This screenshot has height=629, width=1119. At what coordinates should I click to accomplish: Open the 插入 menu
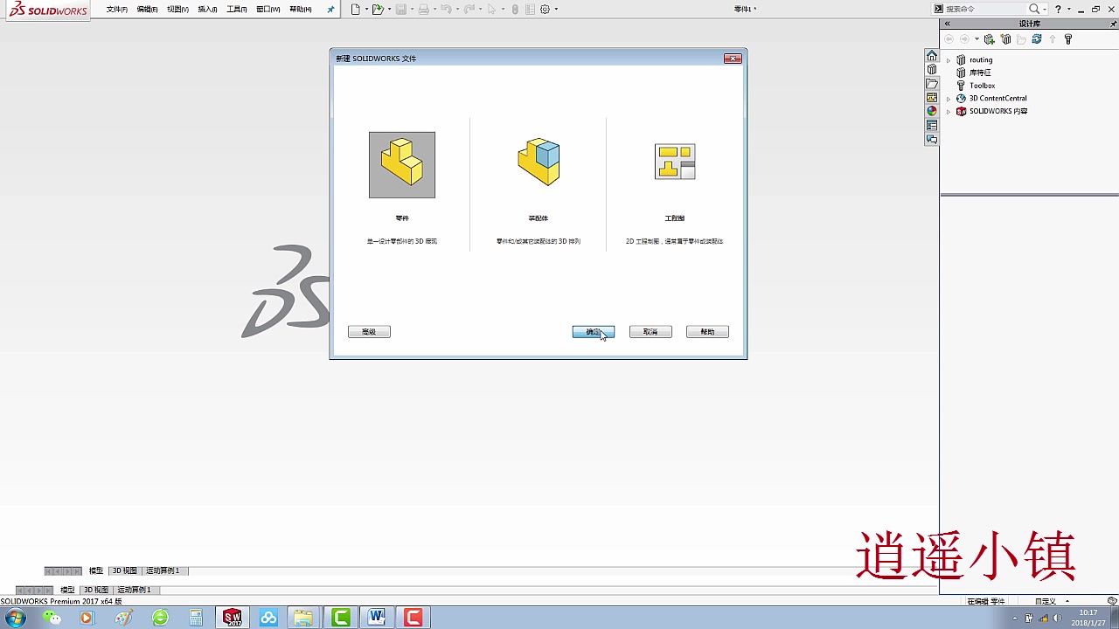[x=207, y=10]
